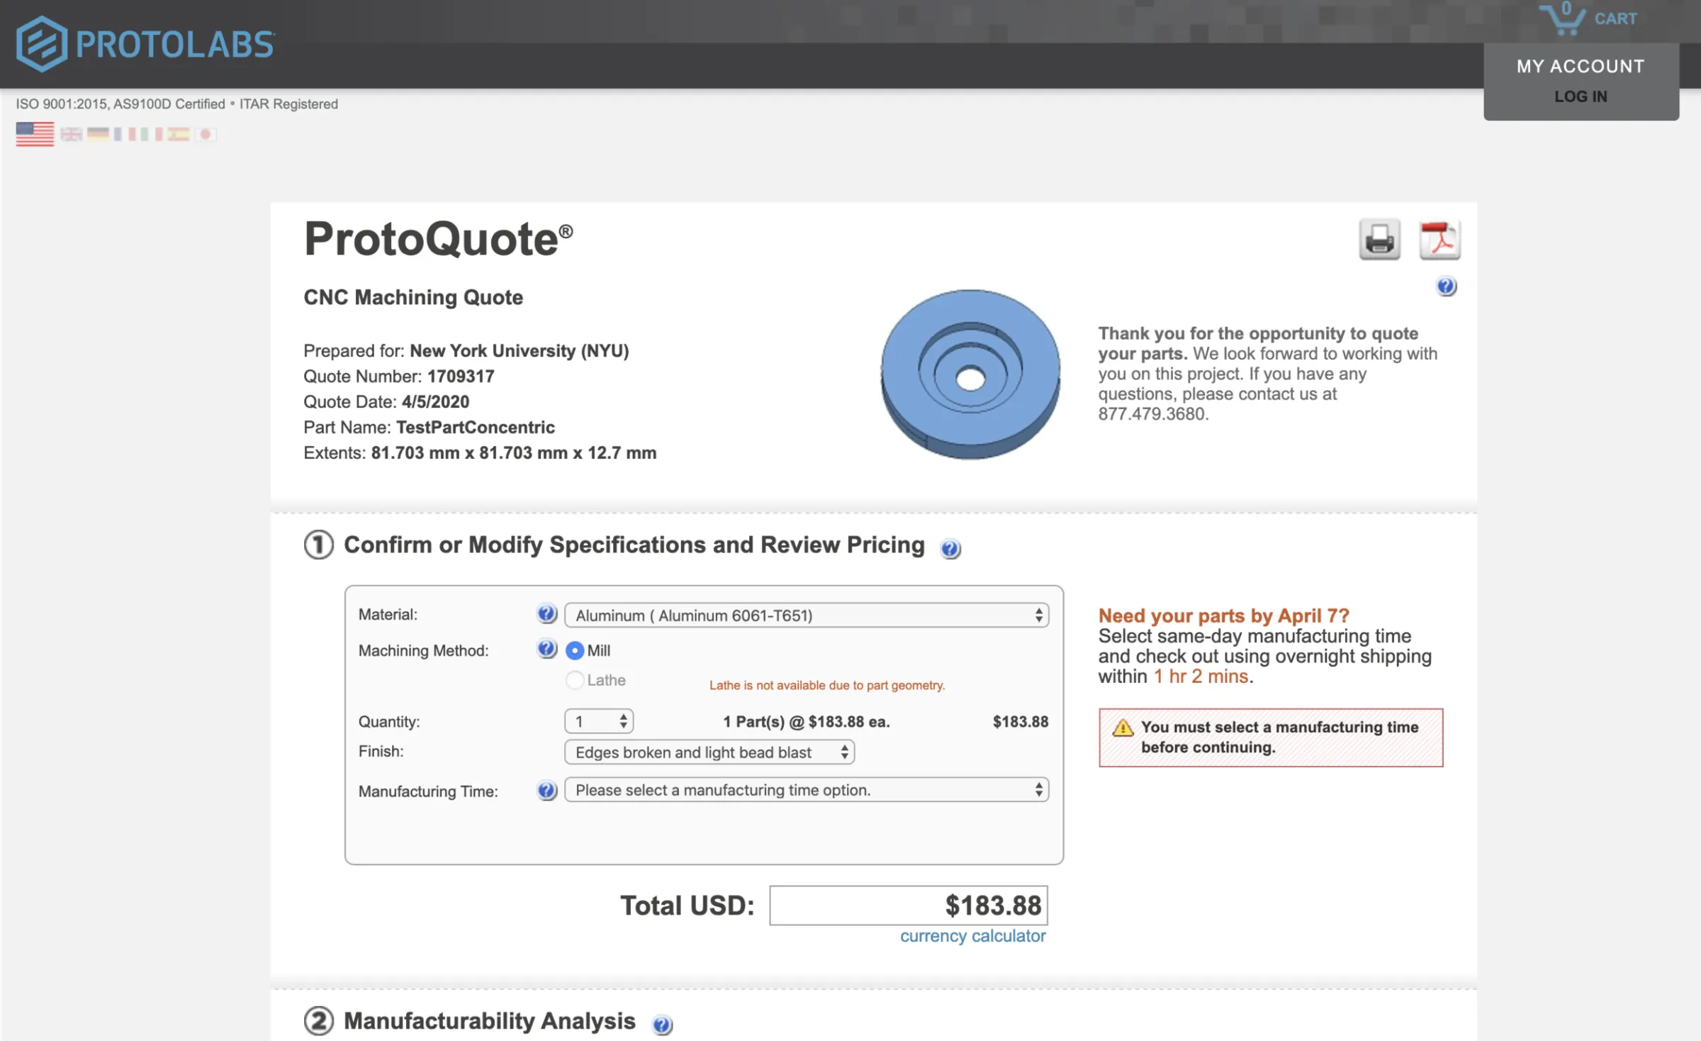Pick the Italian flag

click(152, 134)
